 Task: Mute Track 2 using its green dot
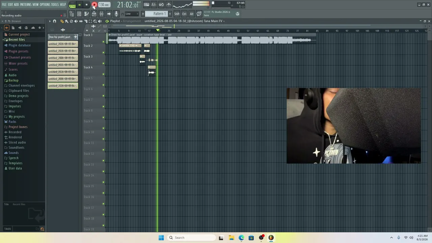coord(103,53)
